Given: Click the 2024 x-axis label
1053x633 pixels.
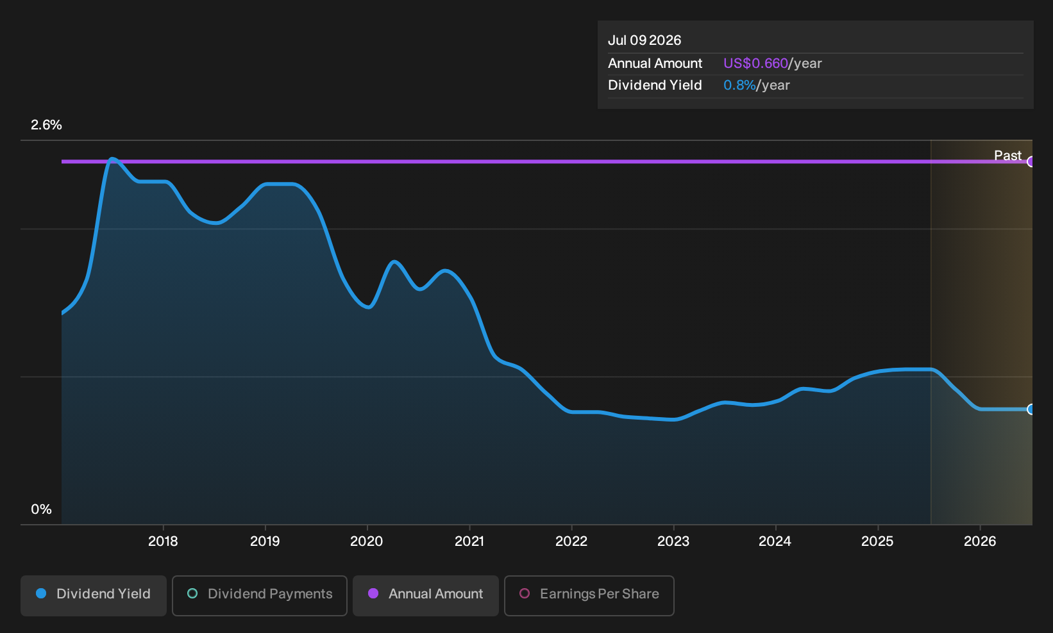Looking at the screenshot, I should click(x=775, y=541).
